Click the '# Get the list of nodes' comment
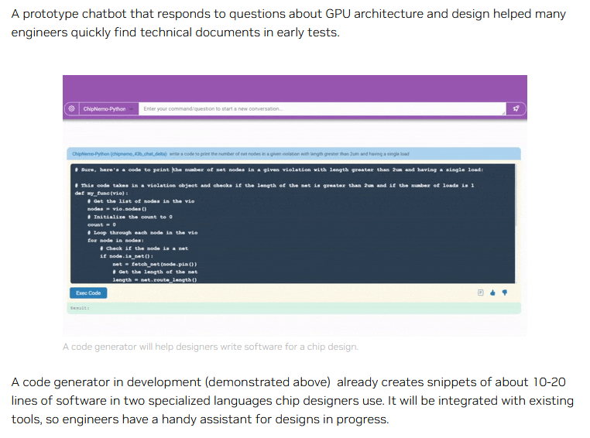This screenshot has height=438, width=590. 141,201
